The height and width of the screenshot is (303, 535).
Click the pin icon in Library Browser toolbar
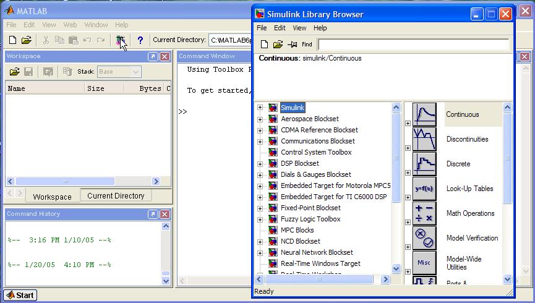[292, 44]
